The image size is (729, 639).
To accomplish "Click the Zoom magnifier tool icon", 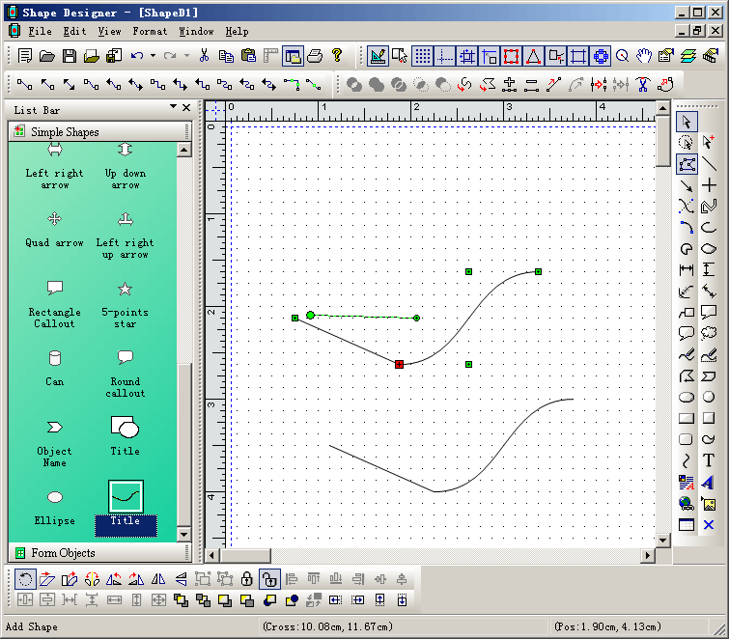I will (x=622, y=56).
